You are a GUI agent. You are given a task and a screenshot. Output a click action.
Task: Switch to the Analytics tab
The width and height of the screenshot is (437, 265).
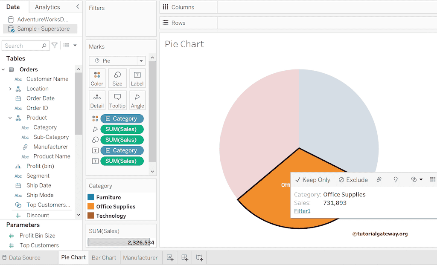point(47,7)
